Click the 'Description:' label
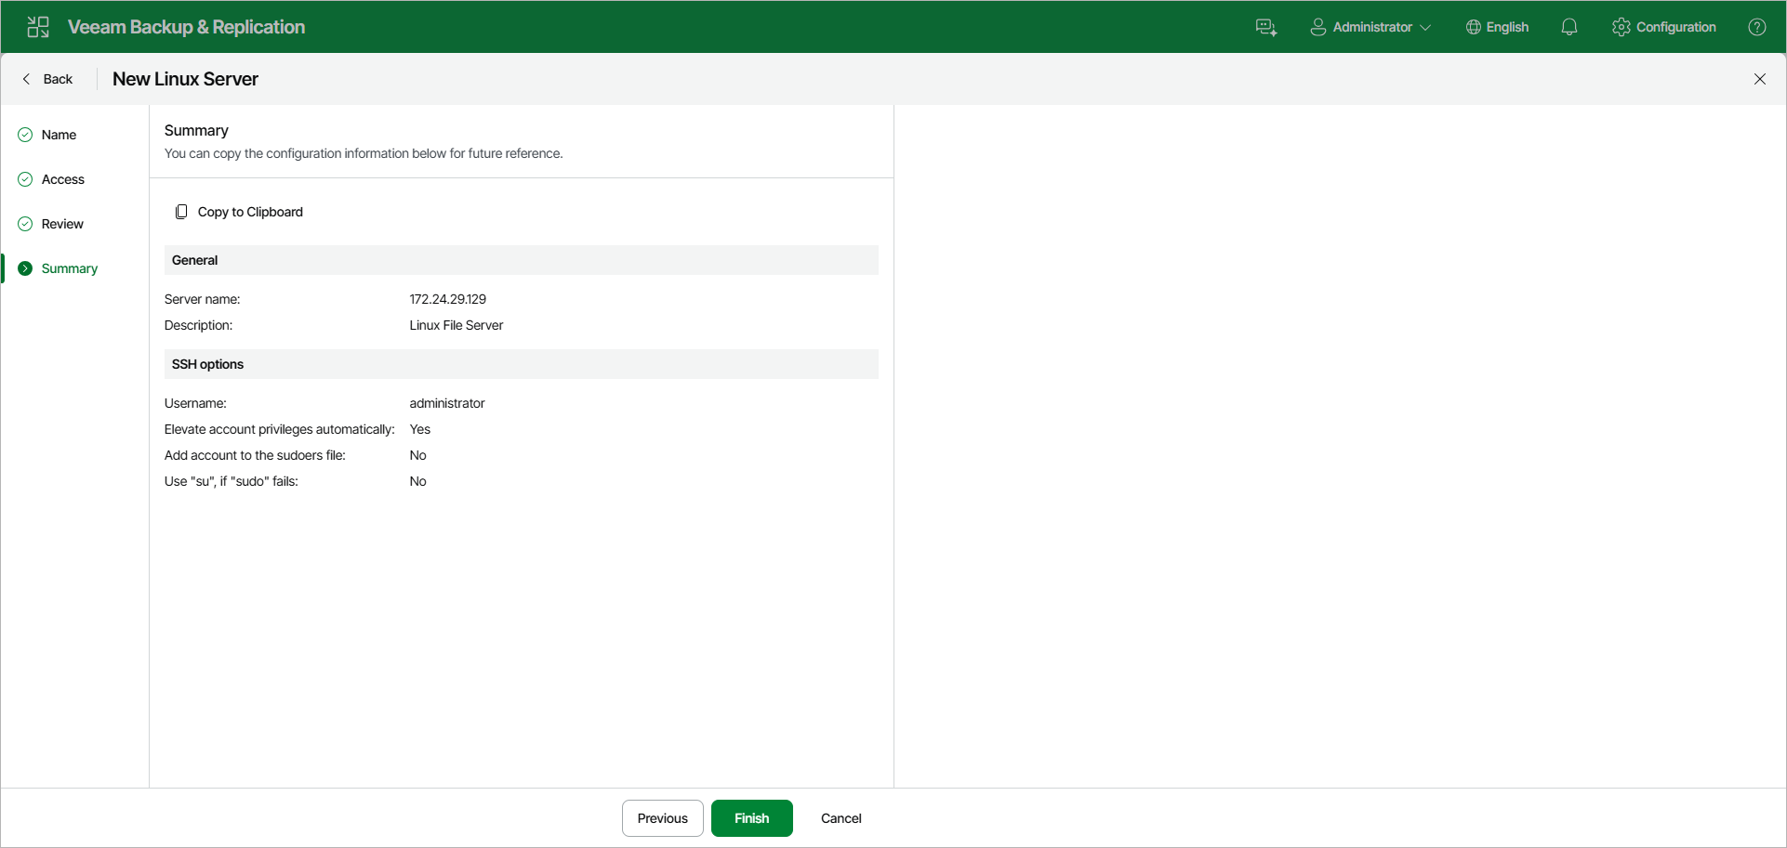Viewport: 1787px width, 848px height. tap(199, 325)
